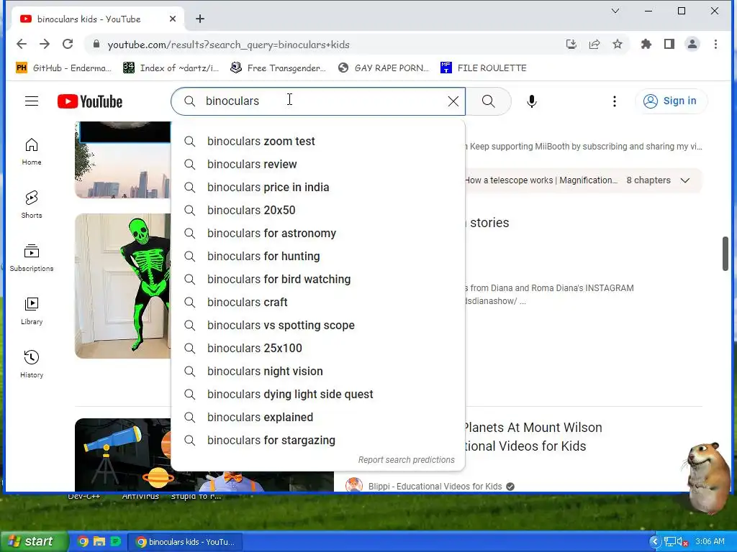
Task: Click the browser address bar URL
Action: pos(228,45)
